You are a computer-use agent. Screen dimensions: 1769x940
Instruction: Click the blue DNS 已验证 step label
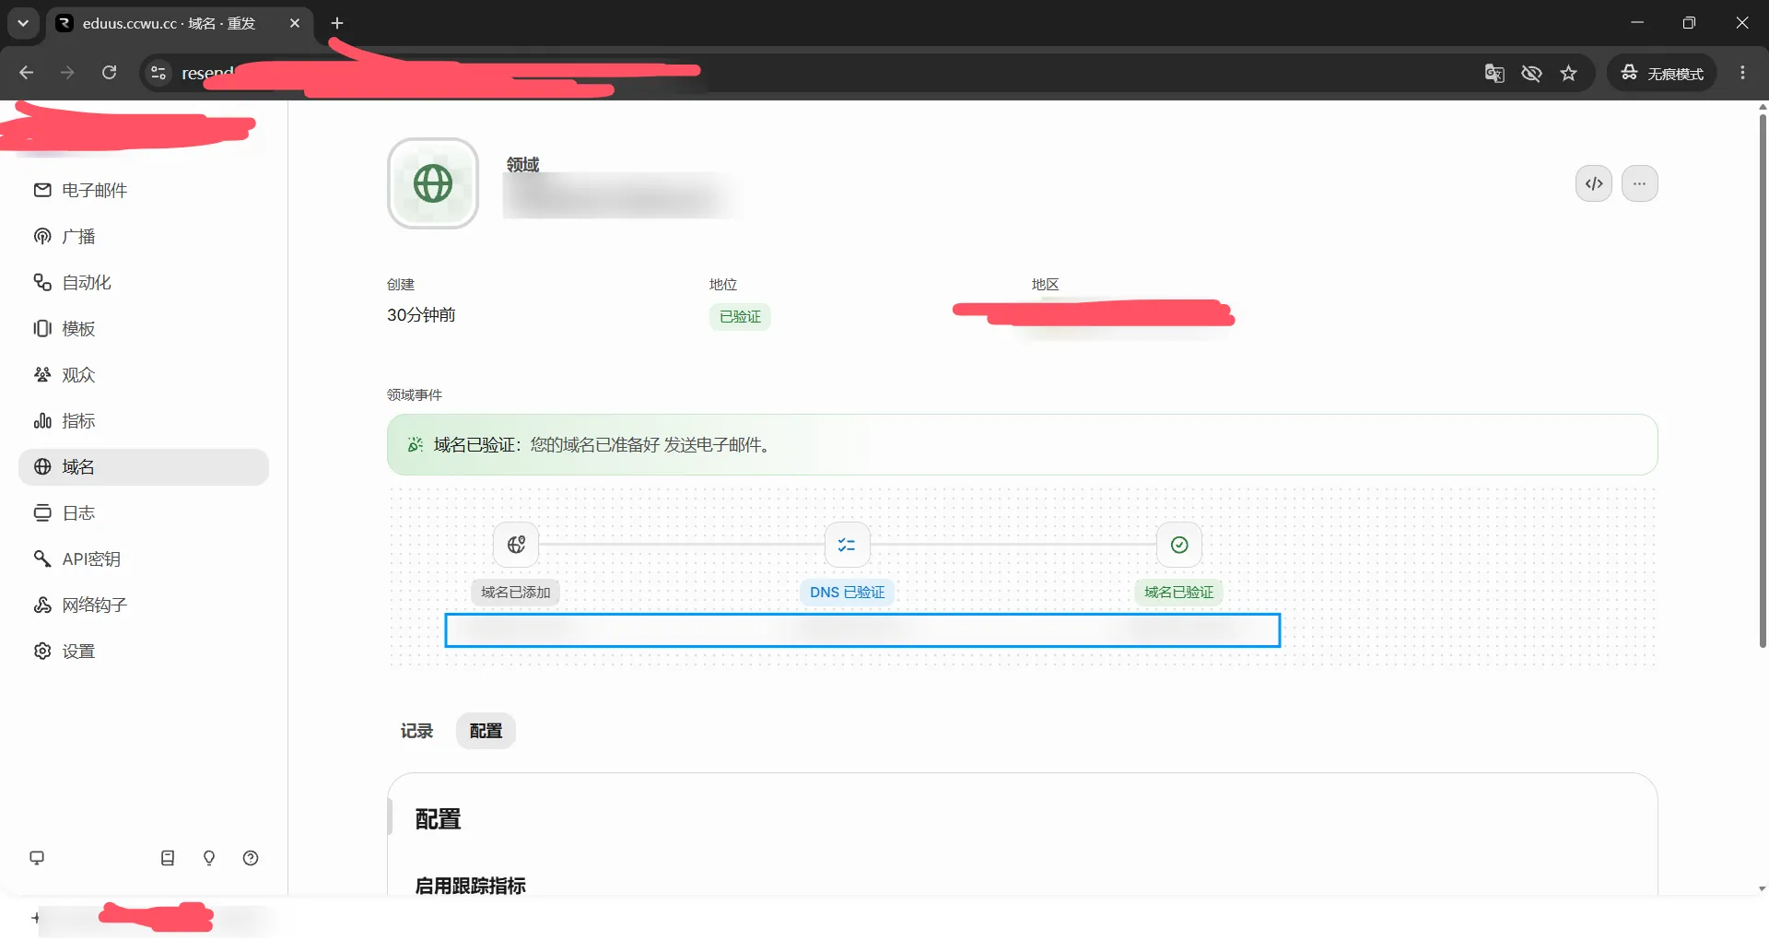click(x=848, y=593)
